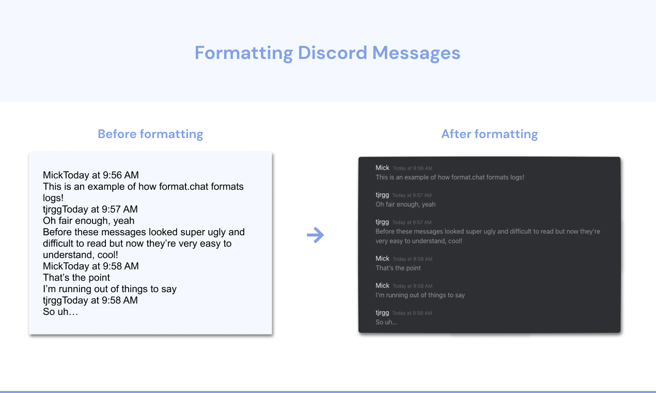Click the "Formatting Discord Messages" title
Image resolution: width=656 pixels, height=393 pixels.
(x=327, y=53)
